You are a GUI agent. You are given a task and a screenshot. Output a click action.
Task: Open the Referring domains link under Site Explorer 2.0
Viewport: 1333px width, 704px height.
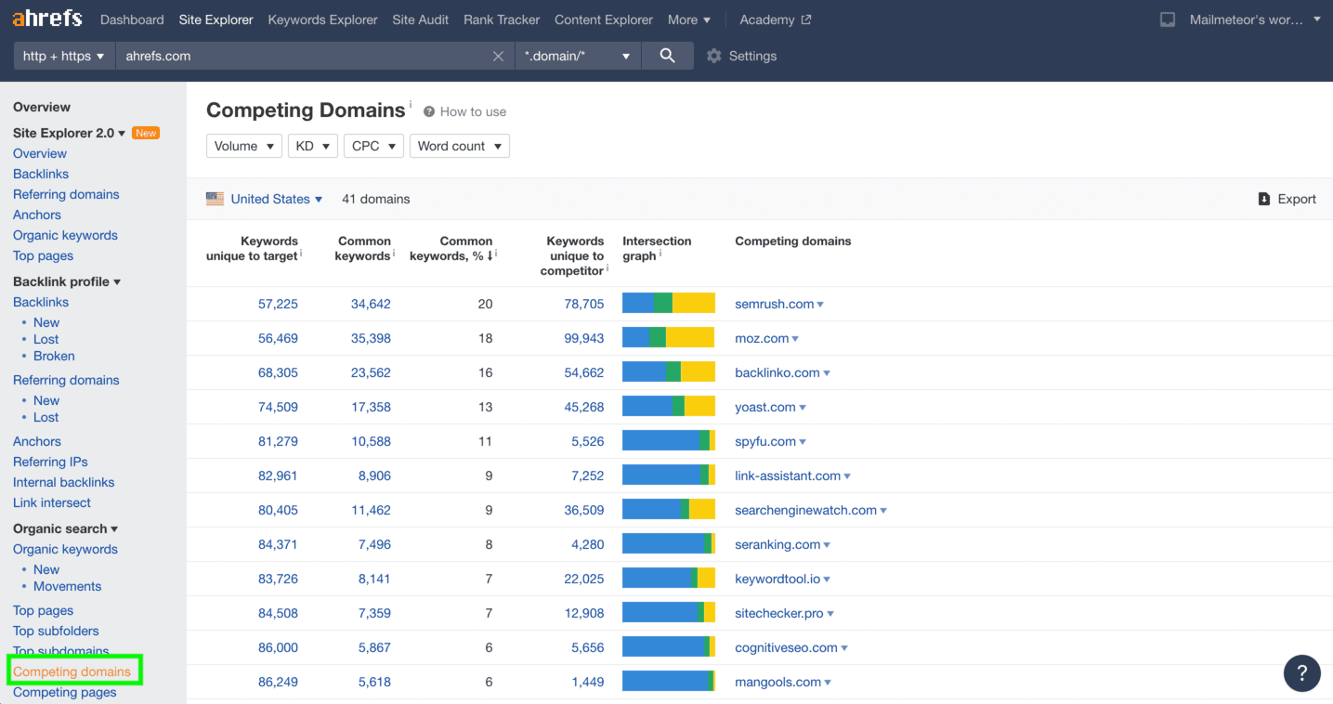pos(66,194)
